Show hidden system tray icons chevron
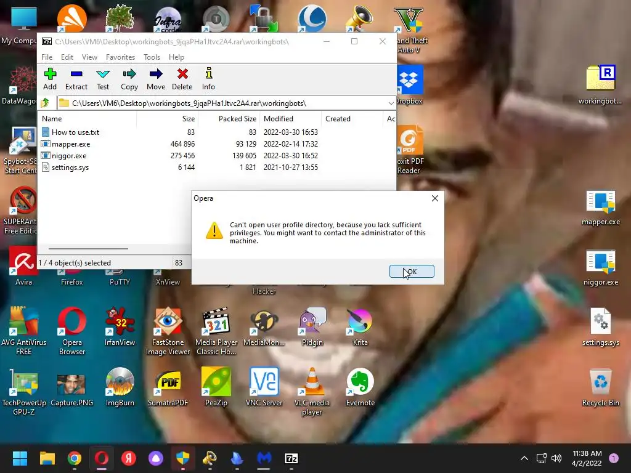The height and width of the screenshot is (473, 631). pyautogui.click(x=524, y=458)
